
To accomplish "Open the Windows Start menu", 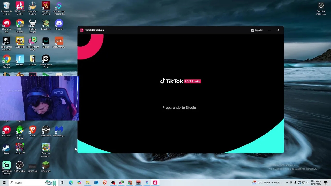I will (x=4, y=183).
